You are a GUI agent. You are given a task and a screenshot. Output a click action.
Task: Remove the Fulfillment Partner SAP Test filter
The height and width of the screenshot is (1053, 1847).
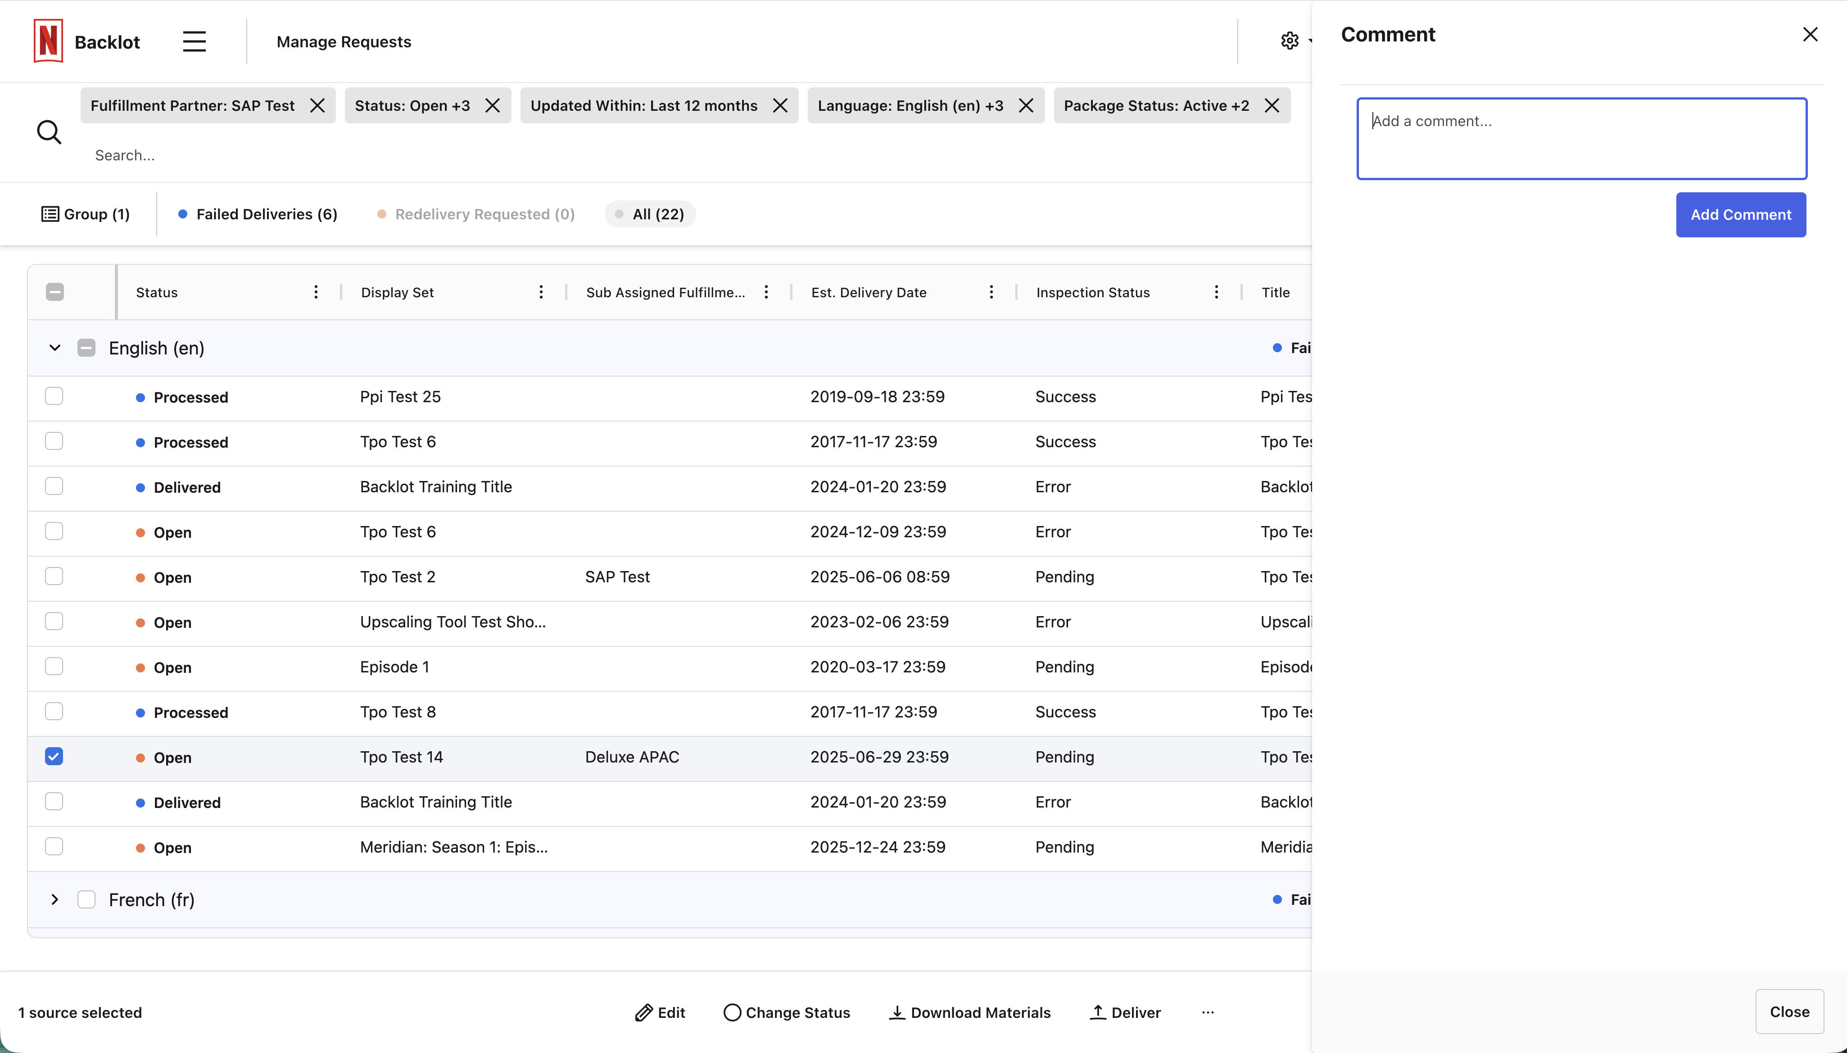[317, 105]
